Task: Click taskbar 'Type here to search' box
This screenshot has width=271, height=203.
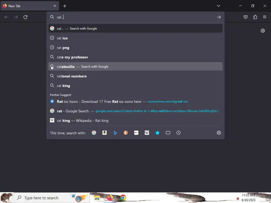Action: 52,198
